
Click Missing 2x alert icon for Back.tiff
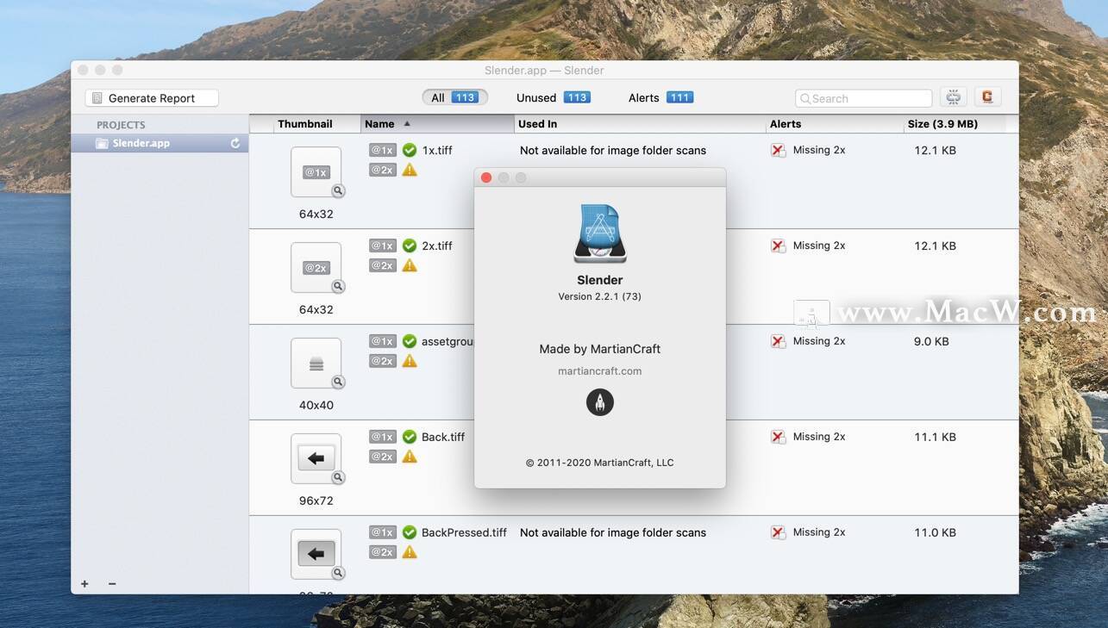click(779, 437)
